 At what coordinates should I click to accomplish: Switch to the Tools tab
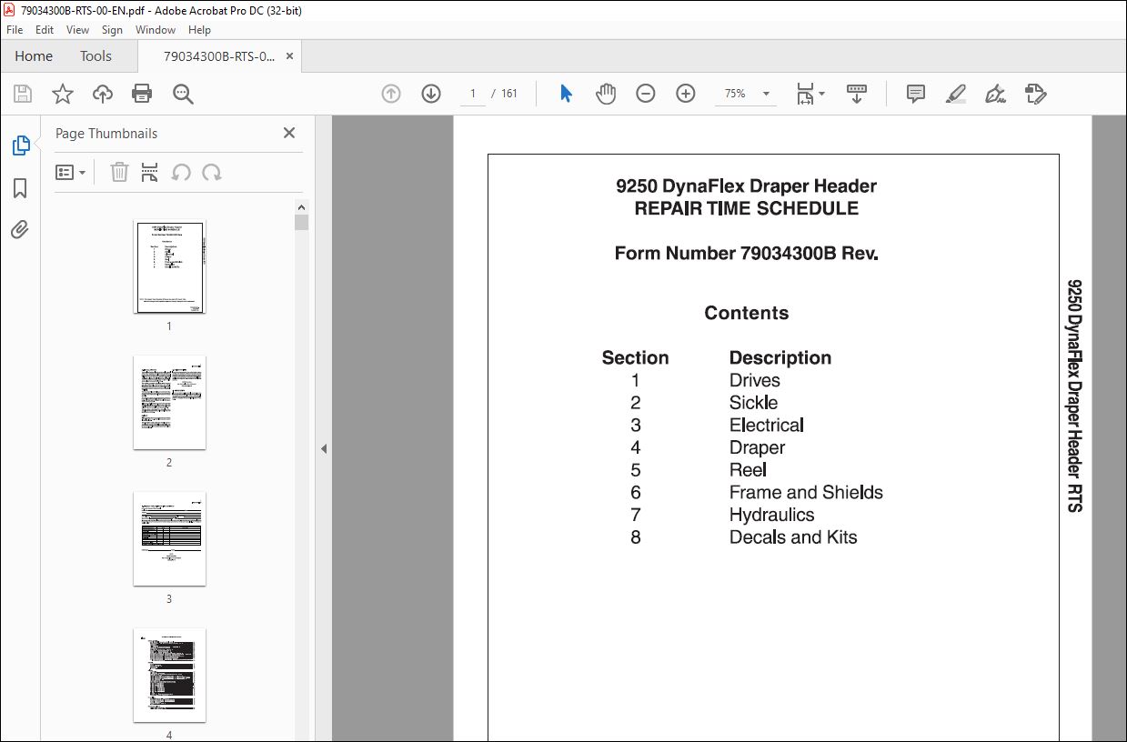[x=96, y=56]
